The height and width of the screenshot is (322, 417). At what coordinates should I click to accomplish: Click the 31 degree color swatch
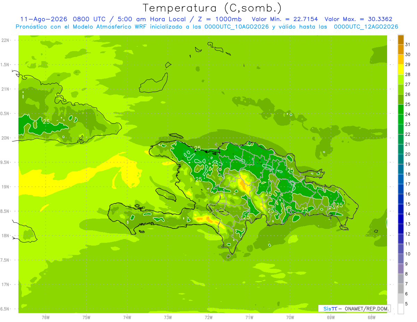401,40
